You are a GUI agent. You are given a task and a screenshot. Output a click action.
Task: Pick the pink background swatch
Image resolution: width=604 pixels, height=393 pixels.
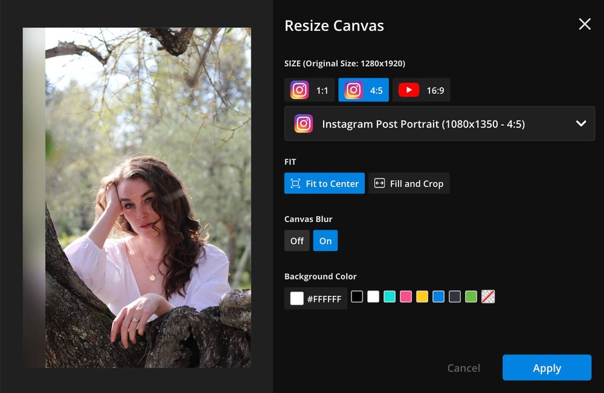click(406, 297)
